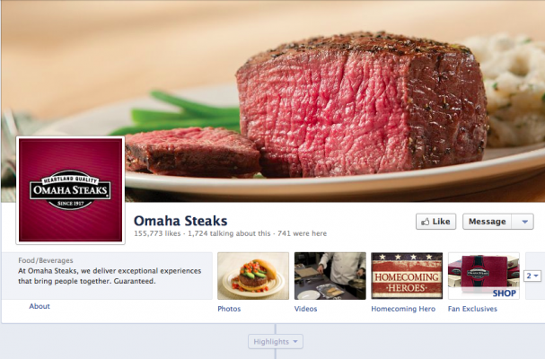Like the Omaha Steaks page
The image size is (545, 359).
[435, 222]
